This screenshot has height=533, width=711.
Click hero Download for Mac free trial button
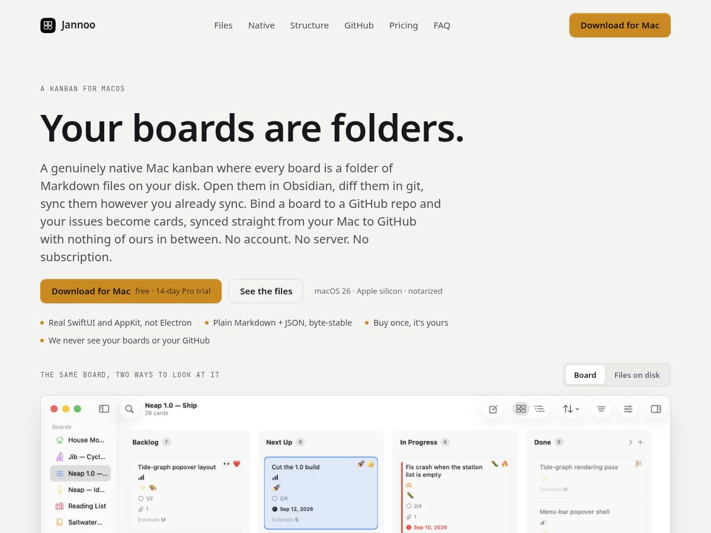131,291
